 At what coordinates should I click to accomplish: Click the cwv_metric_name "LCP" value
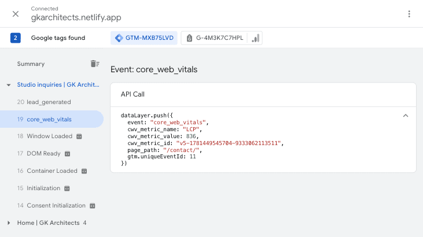point(191,129)
